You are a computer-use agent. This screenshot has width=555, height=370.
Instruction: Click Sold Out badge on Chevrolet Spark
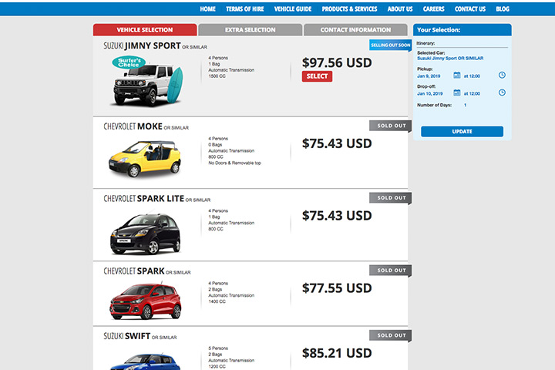pyautogui.click(x=391, y=271)
